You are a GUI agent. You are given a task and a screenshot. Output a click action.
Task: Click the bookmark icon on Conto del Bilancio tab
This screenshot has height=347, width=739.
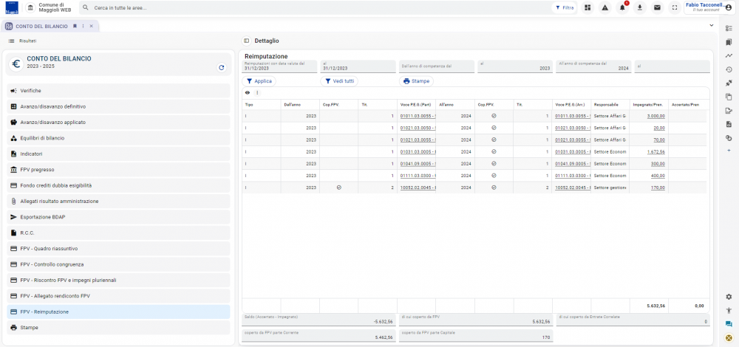tap(75, 27)
